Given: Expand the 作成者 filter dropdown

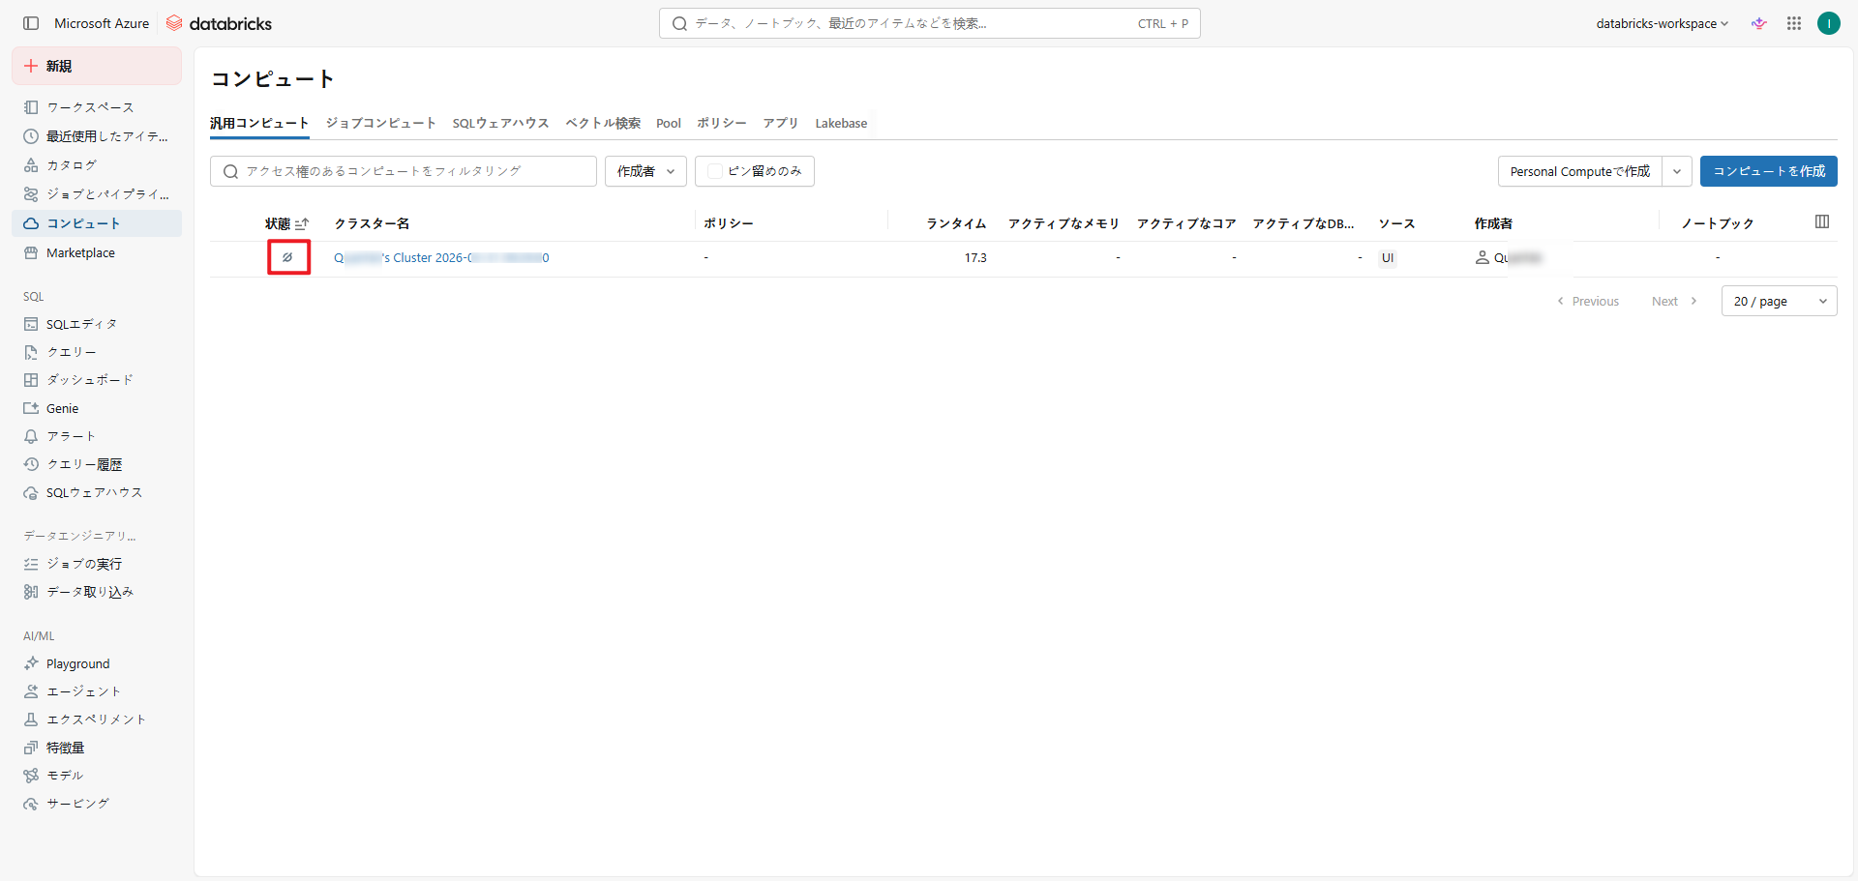Looking at the screenshot, I should 645,171.
